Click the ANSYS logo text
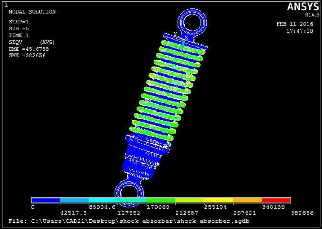 303,7
